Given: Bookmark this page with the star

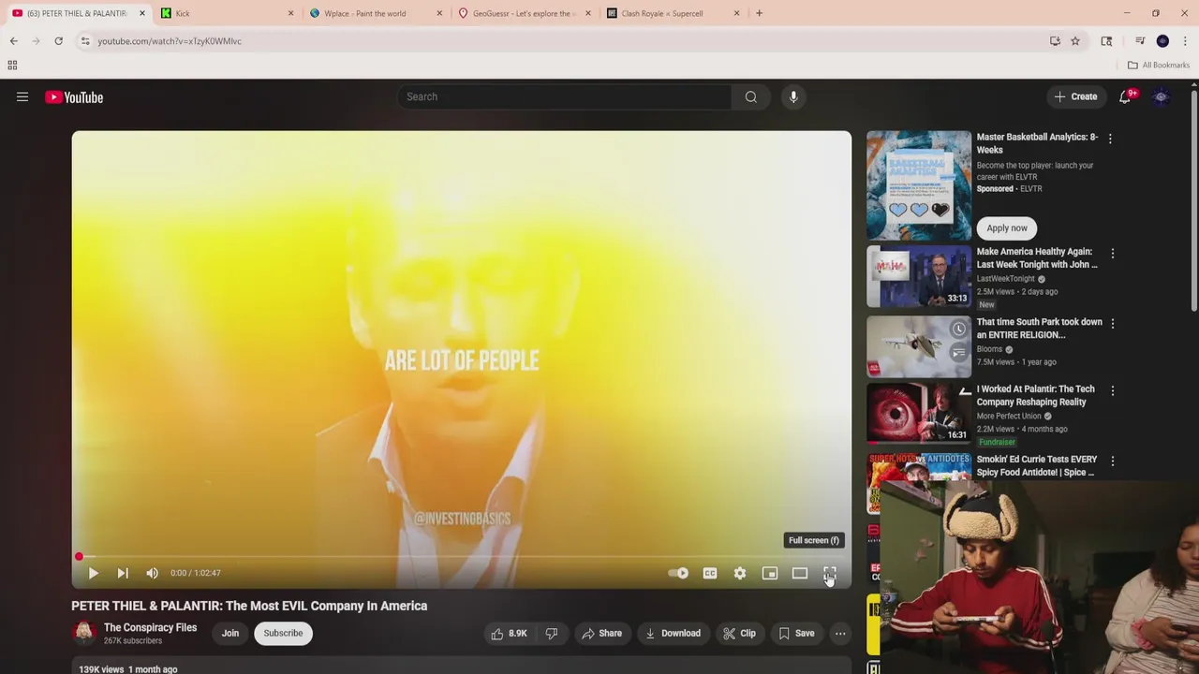Looking at the screenshot, I should tap(1075, 41).
